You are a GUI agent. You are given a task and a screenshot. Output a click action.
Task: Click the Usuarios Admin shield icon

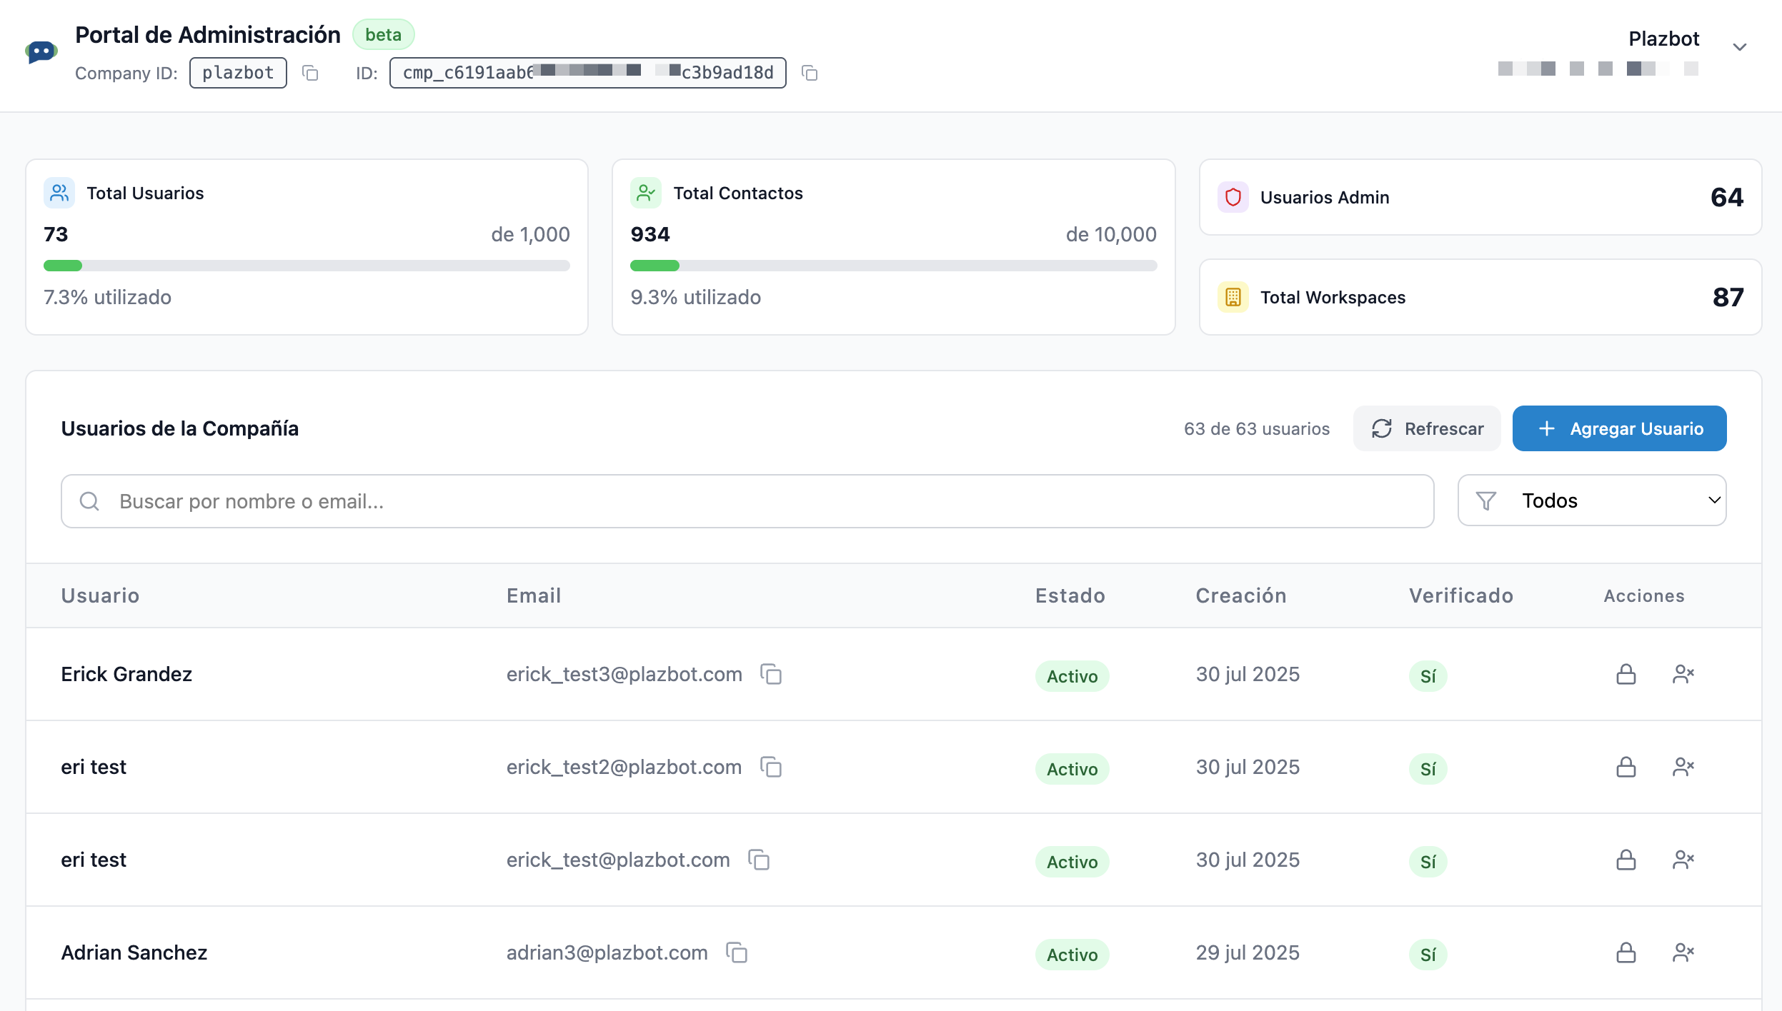coord(1233,197)
